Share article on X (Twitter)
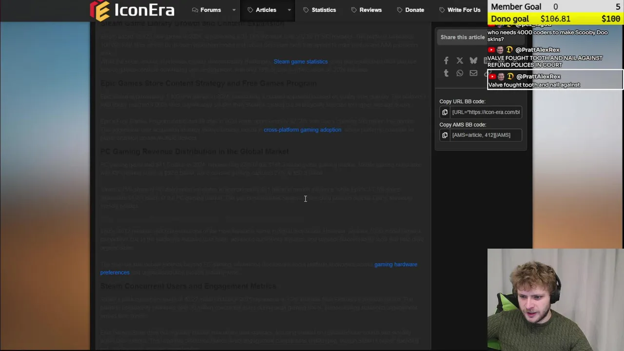This screenshot has width=624, height=351. pos(460,61)
